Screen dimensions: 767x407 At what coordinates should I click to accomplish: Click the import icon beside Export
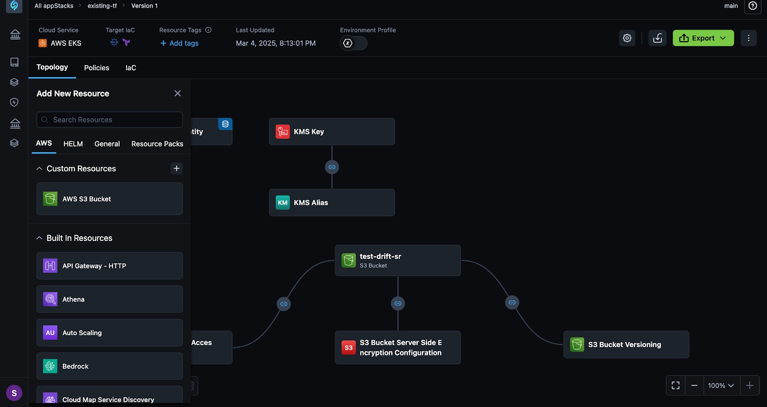pyautogui.click(x=658, y=38)
